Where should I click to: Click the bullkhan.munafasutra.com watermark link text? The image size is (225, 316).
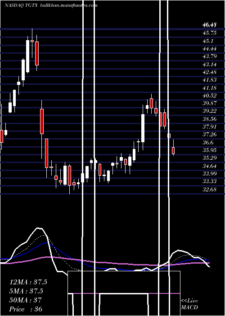point(69,5)
